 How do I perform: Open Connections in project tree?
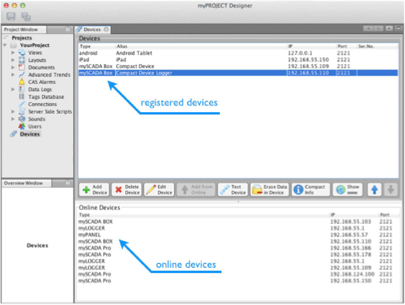click(42, 104)
